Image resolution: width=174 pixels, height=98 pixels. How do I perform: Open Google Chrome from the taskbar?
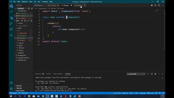tap(43, 96)
